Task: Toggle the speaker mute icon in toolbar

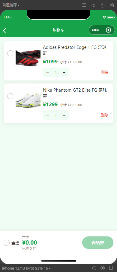Action: 93,5
